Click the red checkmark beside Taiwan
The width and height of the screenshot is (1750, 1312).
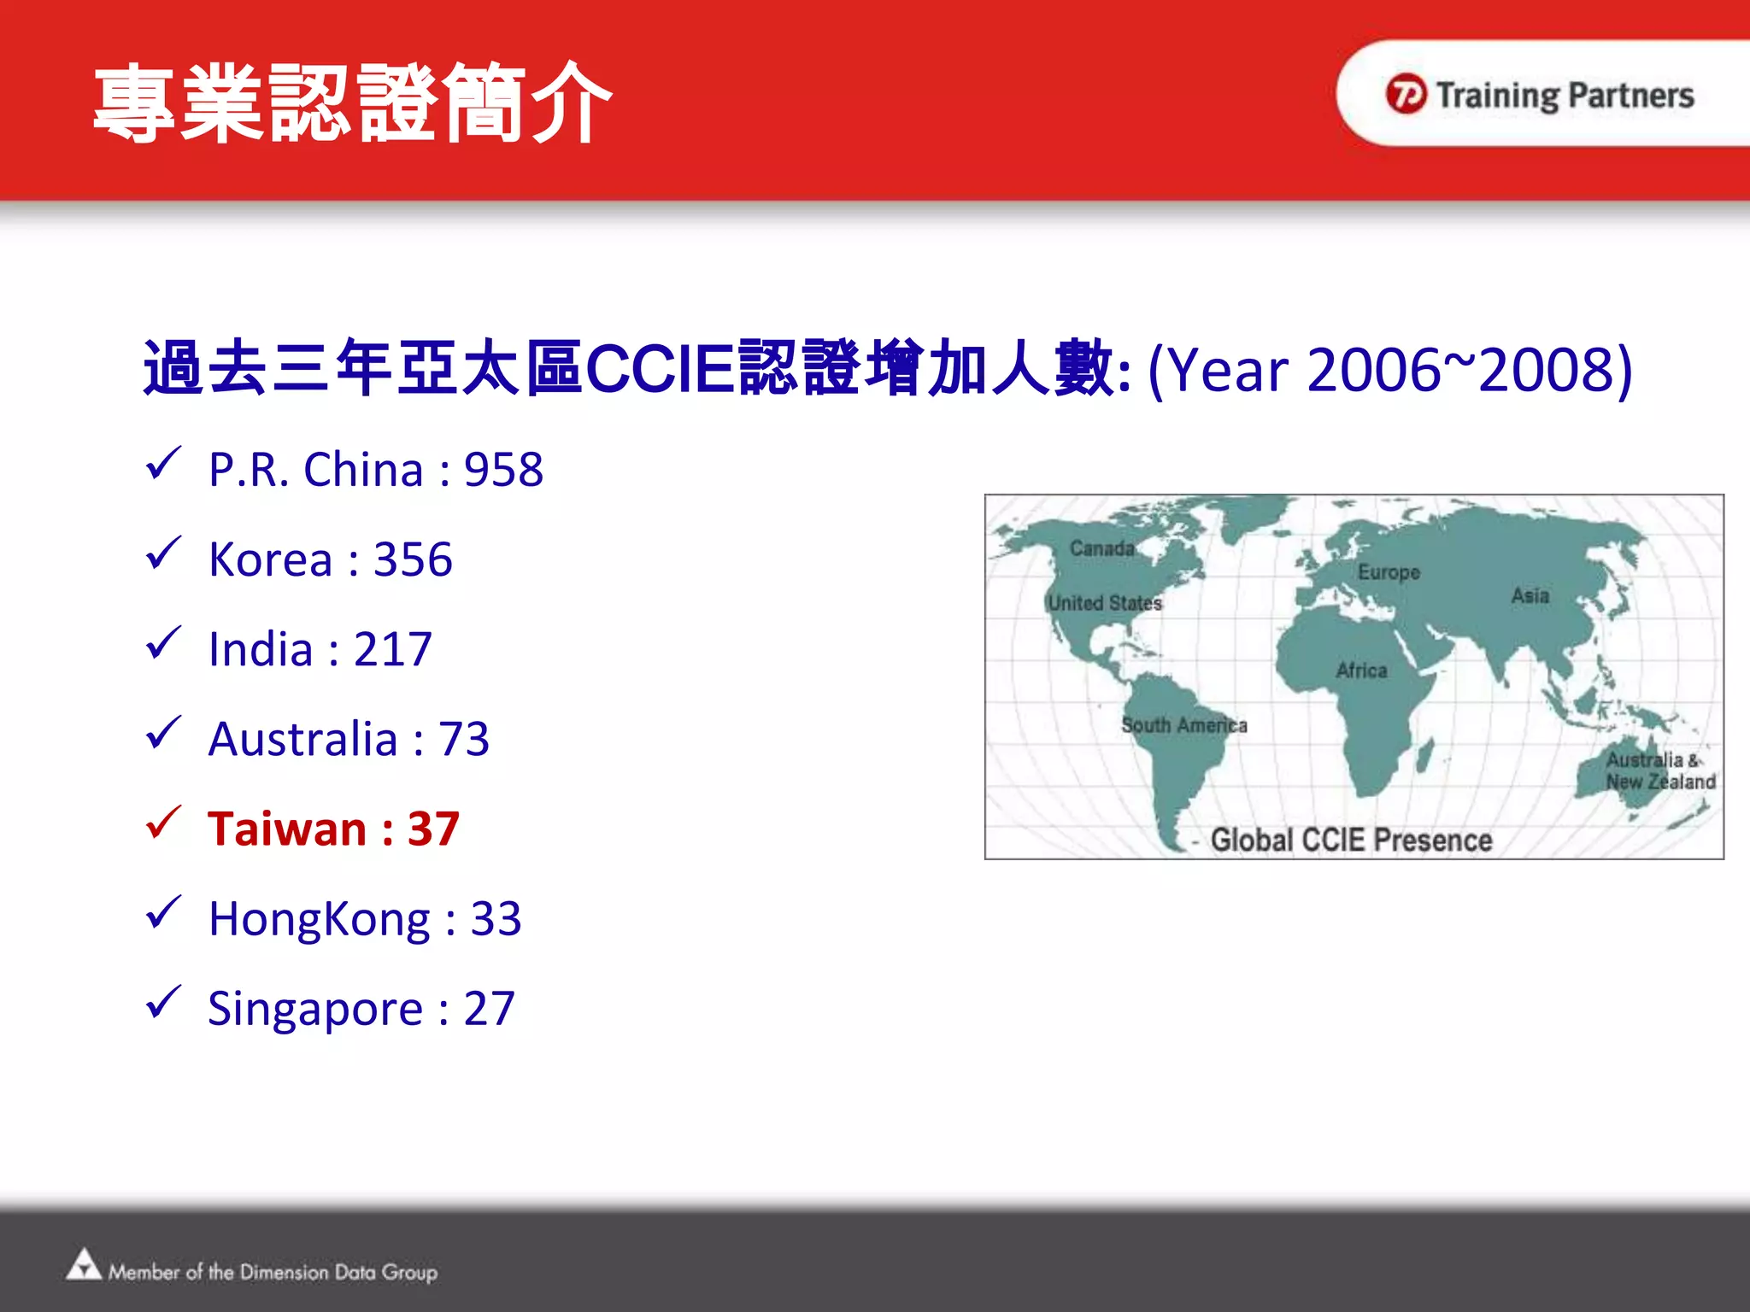point(162,823)
